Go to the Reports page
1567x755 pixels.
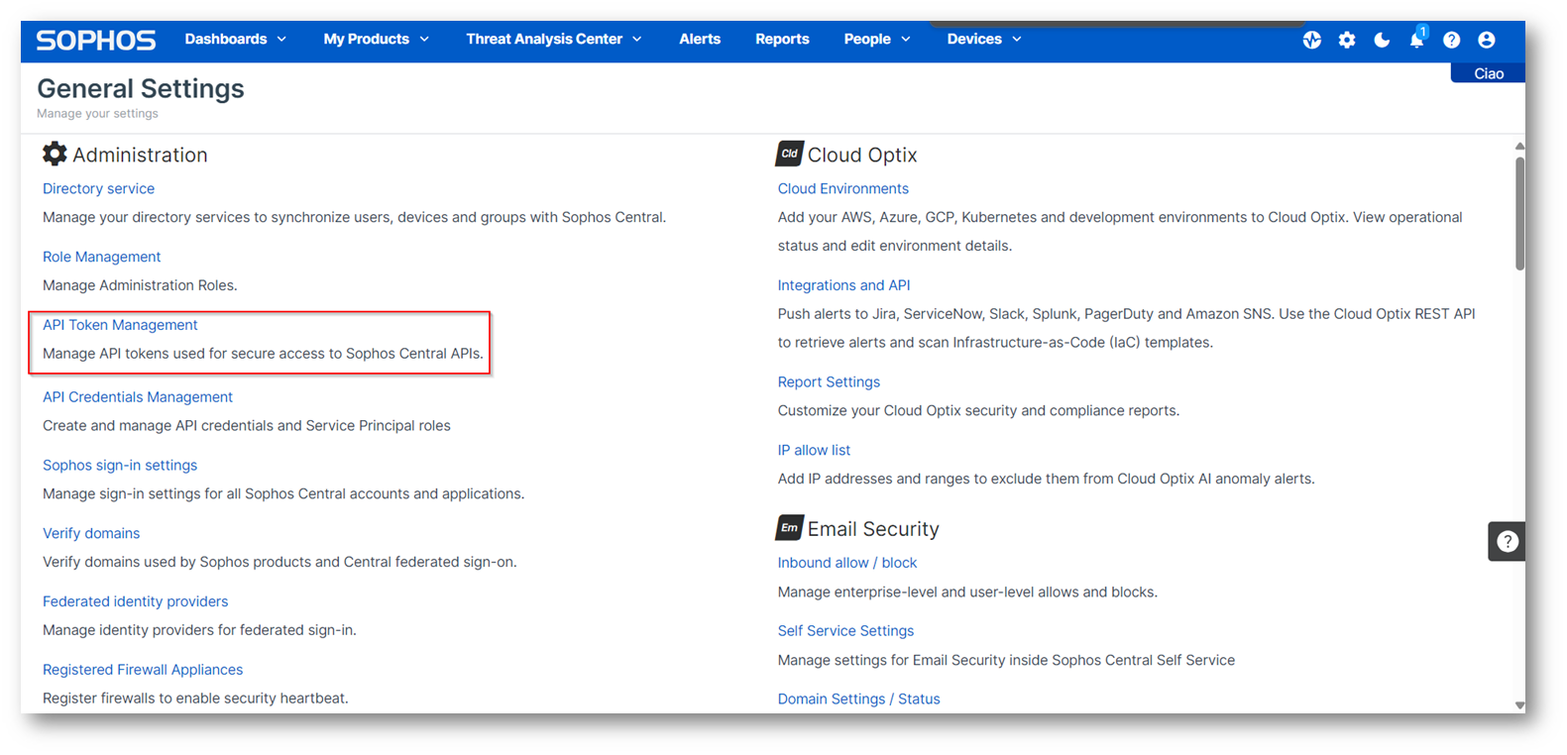(782, 39)
